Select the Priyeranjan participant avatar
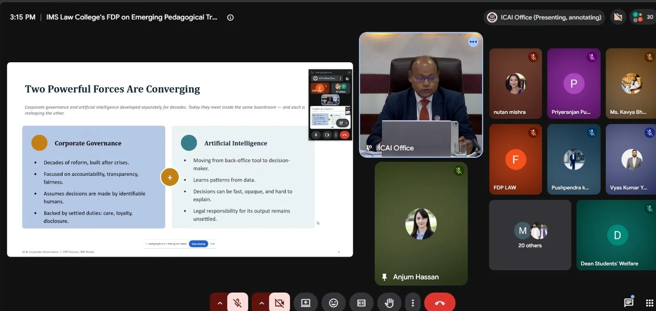This screenshot has width=656, height=311. click(x=574, y=84)
